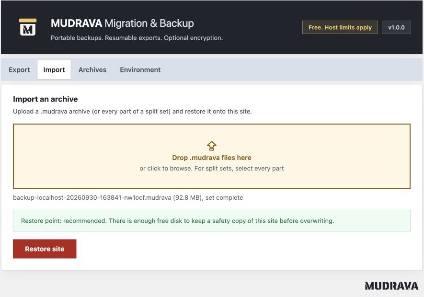Click the Import an archive heading
This screenshot has height=297, width=424.
point(46,99)
